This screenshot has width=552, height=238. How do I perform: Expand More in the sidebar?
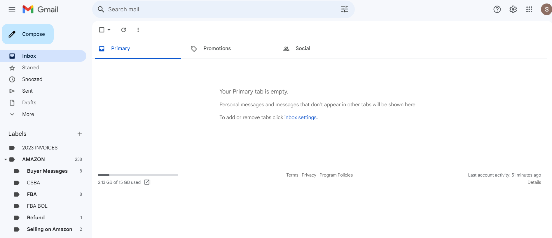click(x=28, y=114)
